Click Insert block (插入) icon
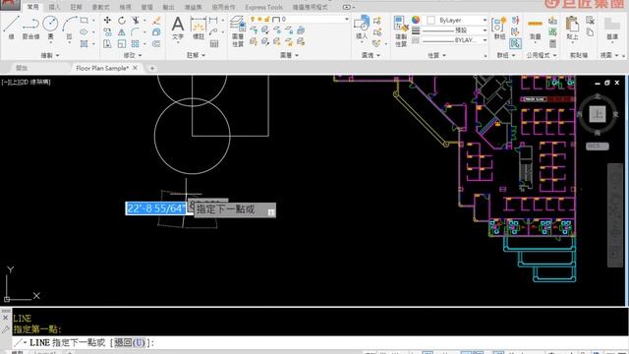Screen dimensions: 629x354 362,28
